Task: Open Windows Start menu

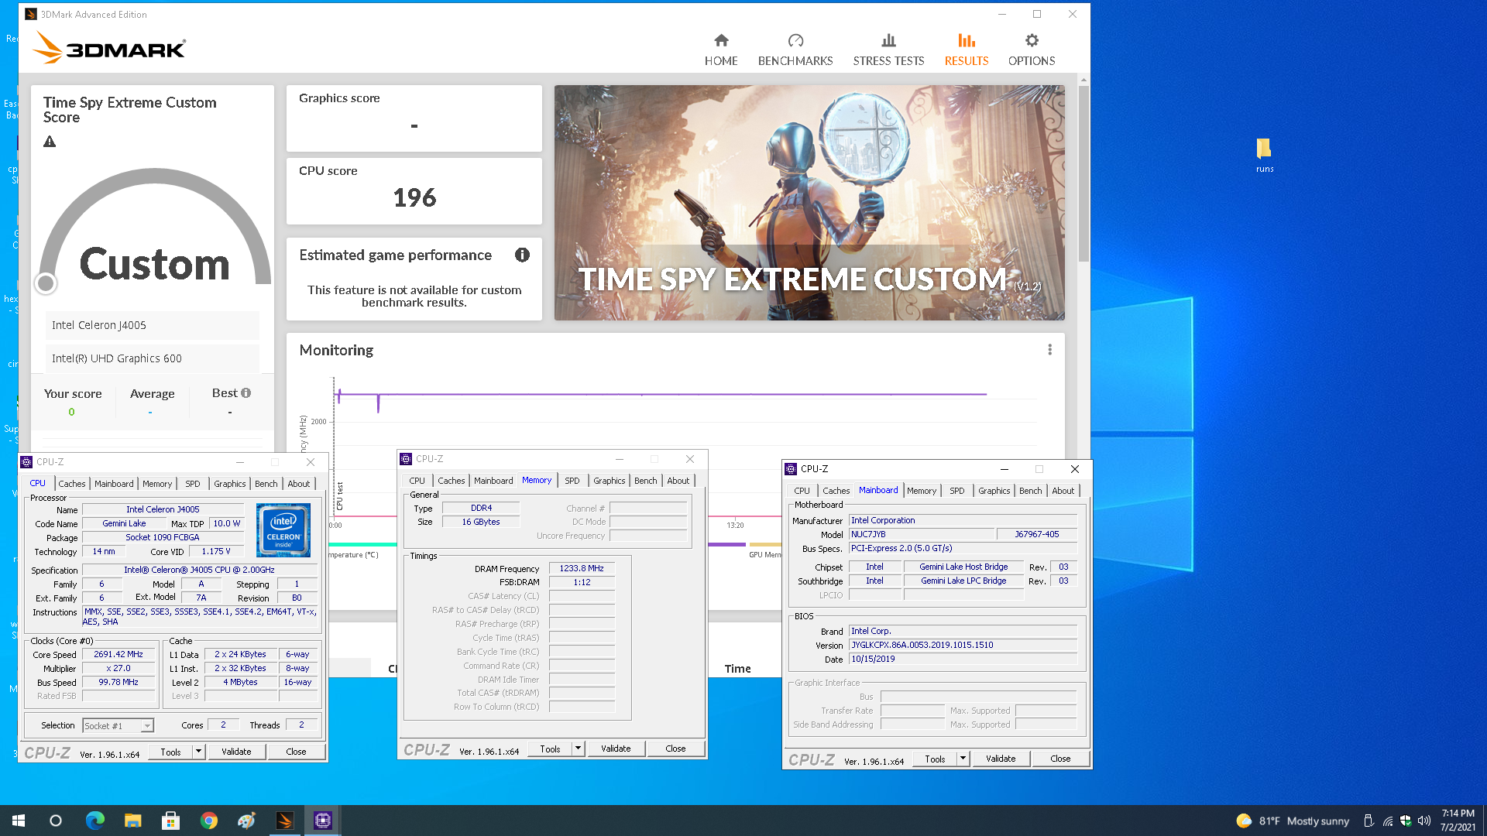Action: point(19,821)
